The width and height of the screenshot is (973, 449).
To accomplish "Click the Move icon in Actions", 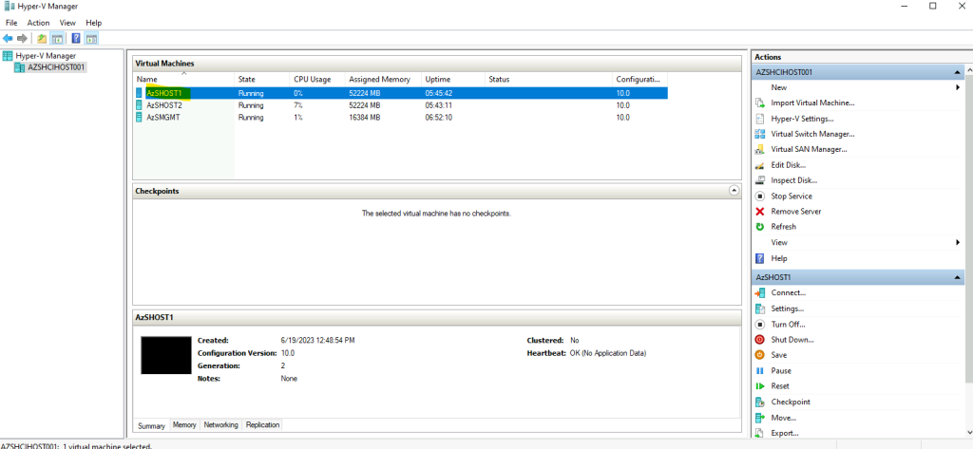I will tap(759, 418).
